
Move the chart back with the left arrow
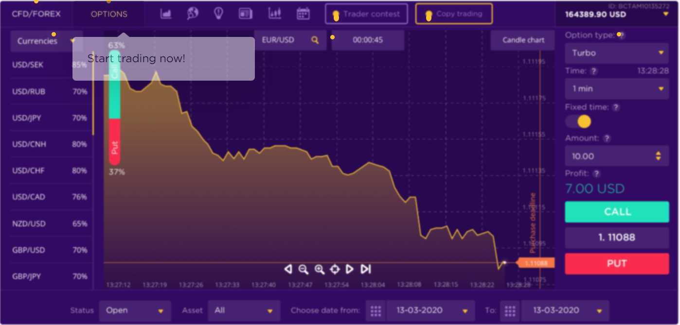click(x=288, y=269)
